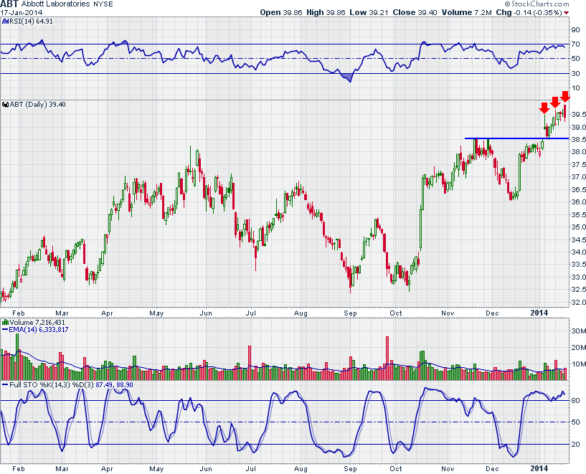The height and width of the screenshot is (474, 586).
Task: Click the 37.0 price axis label
Action: [x=579, y=176]
